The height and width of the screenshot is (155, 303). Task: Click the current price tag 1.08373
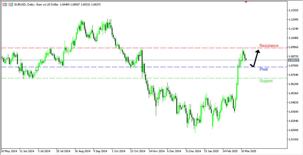(294, 60)
